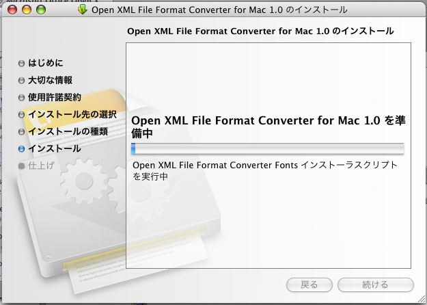The image size is (427, 305).
Task: Select the dimmed 仕上げ step
Action: pyautogui.click(x=41, y=165)
